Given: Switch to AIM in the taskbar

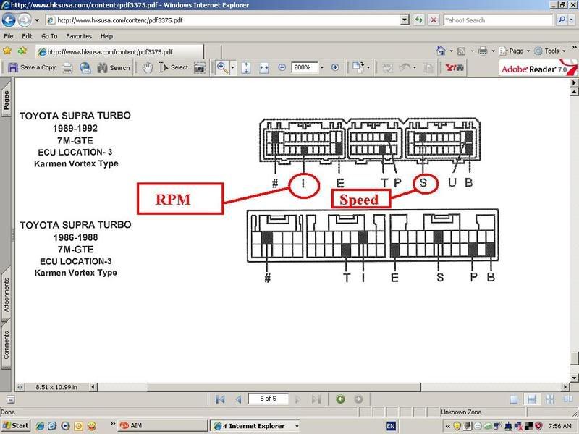Looking at the screenshot, I should (163, 425).
